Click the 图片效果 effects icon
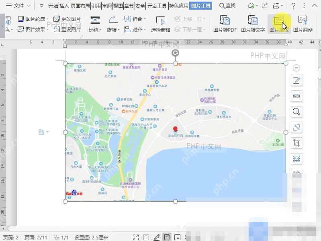 click(21, 29)
